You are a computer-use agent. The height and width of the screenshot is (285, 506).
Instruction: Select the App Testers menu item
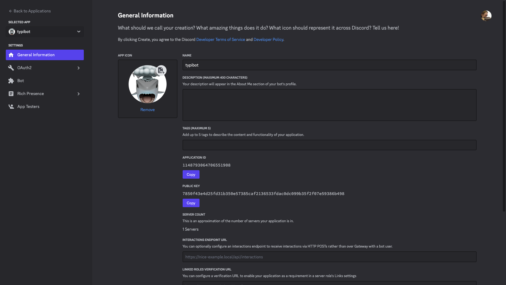click(x=45, y=107)
